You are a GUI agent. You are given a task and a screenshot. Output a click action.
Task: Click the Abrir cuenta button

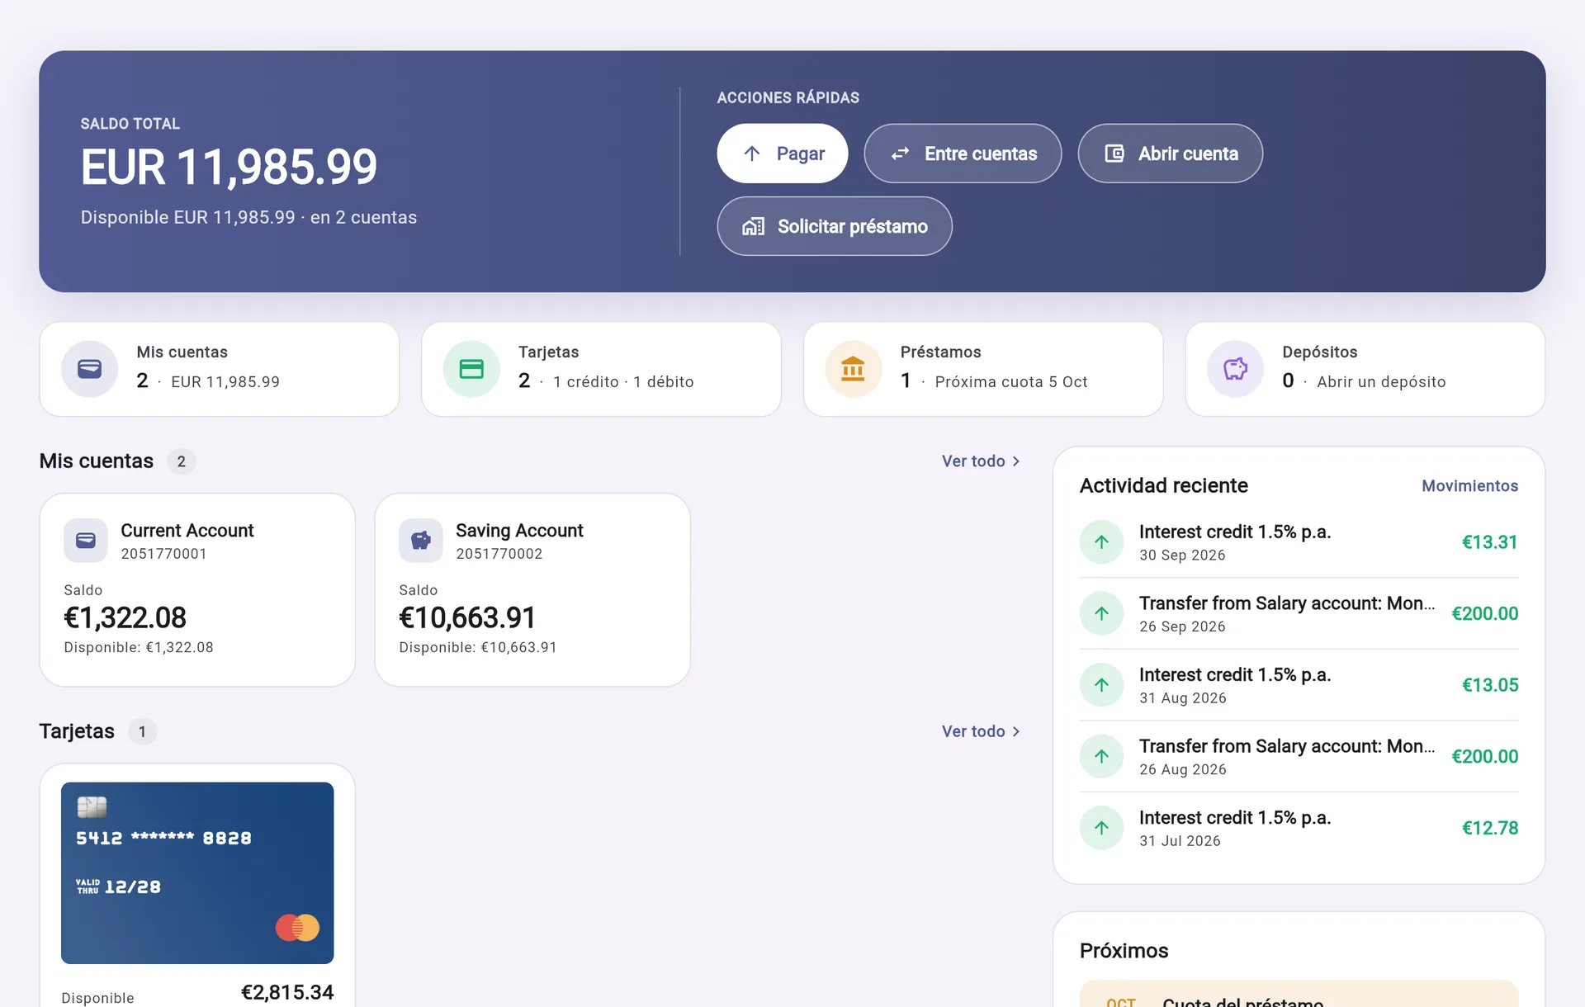[1170, 154]
